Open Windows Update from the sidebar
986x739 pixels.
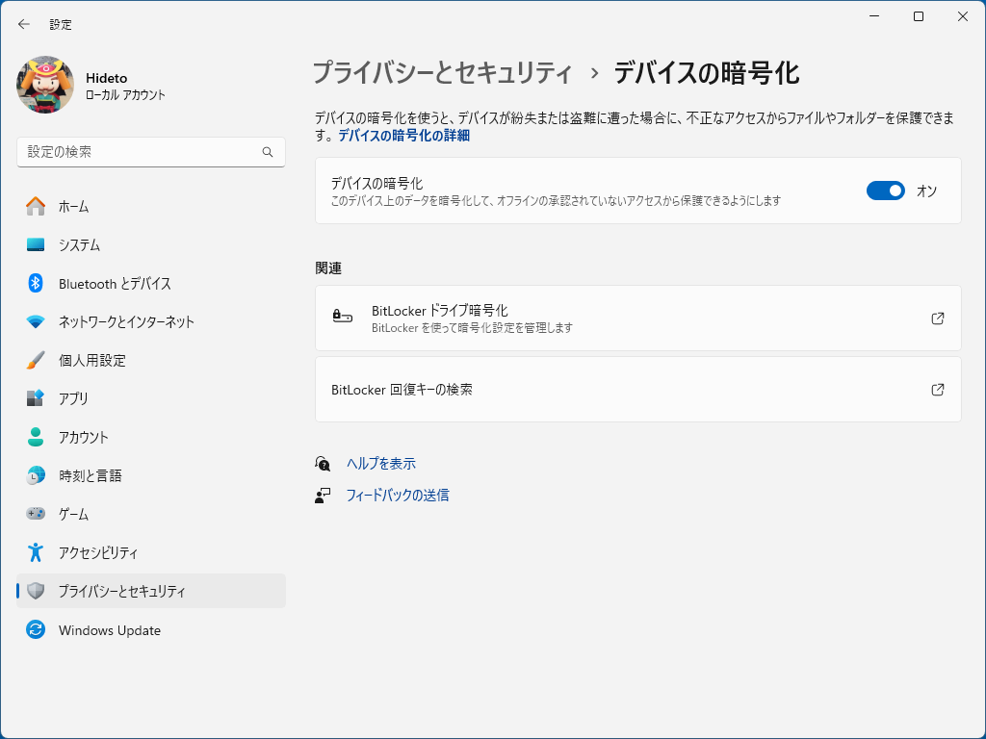coord(109,629)
